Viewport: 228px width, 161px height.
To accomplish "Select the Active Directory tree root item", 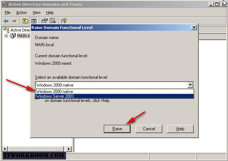I will (x=20, y=30).
